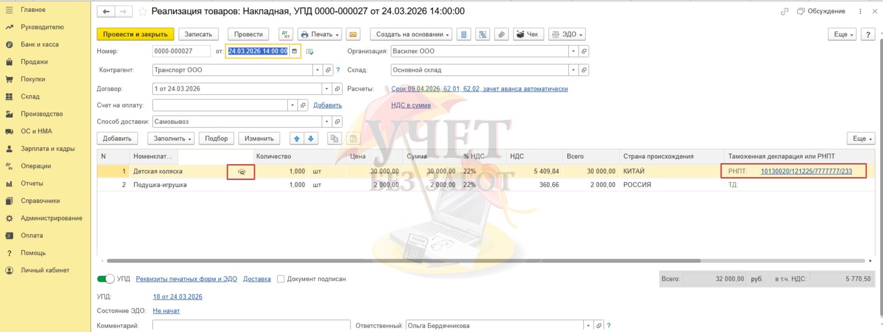The height and width of the screenshot is (332, 883).
Task: Click the ДтКт postings icon
Action: coord(286,34)
